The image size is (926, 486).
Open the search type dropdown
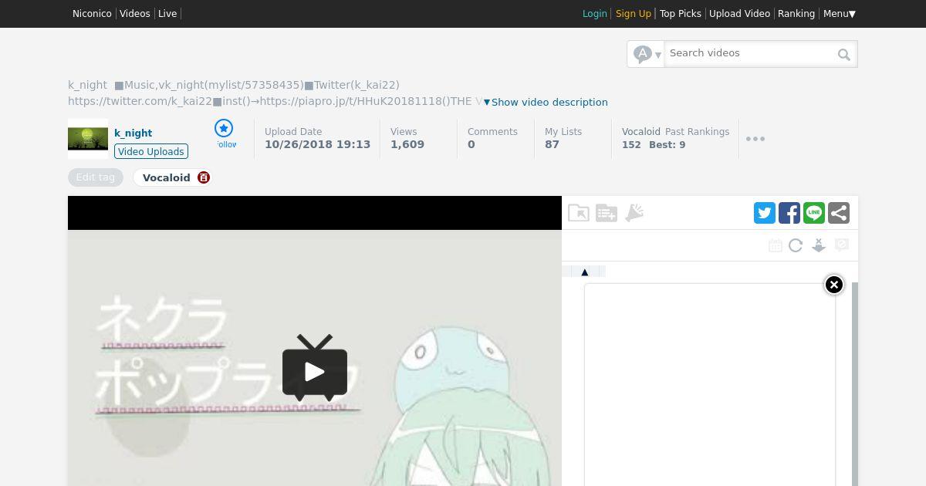[x=646, y=54]
